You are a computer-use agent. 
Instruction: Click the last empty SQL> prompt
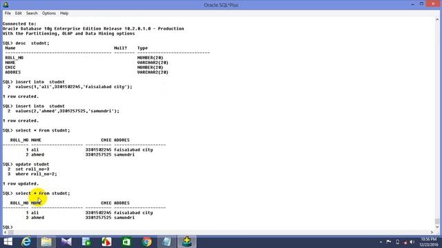[8, 227]
